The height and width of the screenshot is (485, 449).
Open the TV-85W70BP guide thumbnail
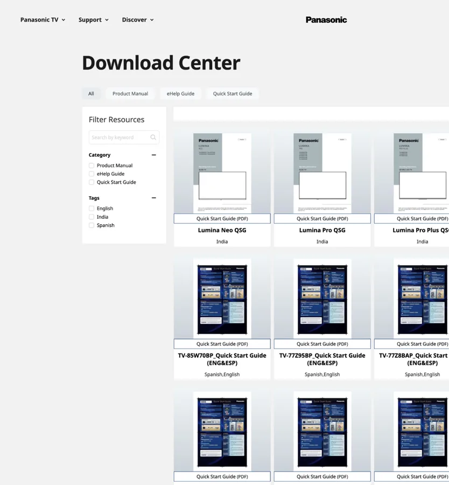point(222,299)
